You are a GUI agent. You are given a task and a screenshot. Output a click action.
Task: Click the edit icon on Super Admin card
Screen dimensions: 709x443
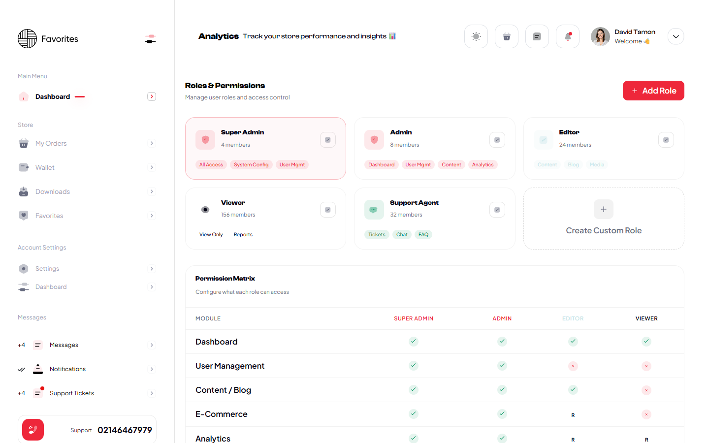tap(327, 140)
